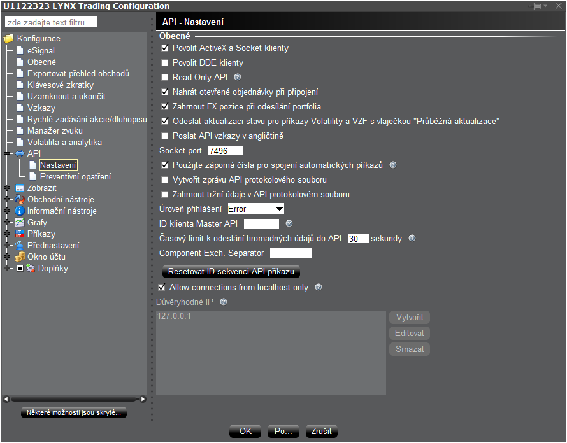Toggle the Read-Only API checkbox

coord(165,77)
